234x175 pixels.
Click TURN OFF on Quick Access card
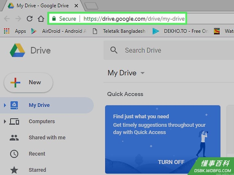171,162
